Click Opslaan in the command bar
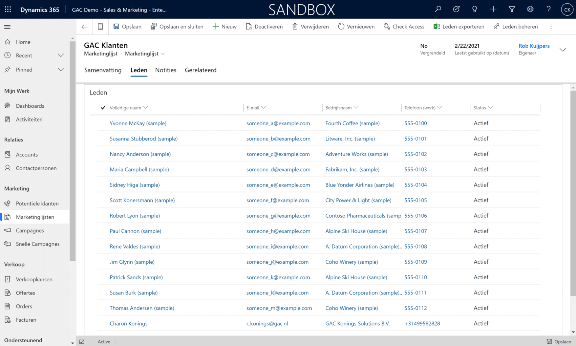 coord(127,26)
